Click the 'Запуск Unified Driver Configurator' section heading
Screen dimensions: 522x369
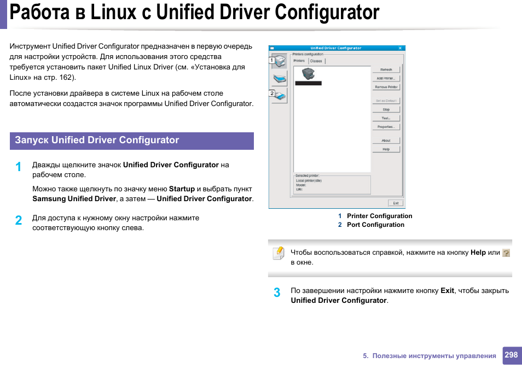97,140
